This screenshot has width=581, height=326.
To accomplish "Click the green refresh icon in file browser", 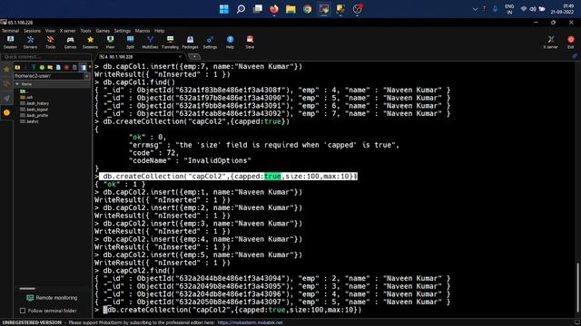I will 42,67.
